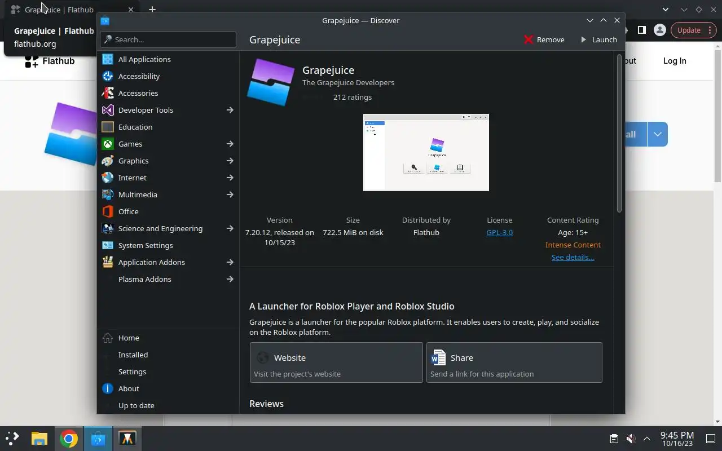Switch to Chrome from the taskbar

coord(69,438)
